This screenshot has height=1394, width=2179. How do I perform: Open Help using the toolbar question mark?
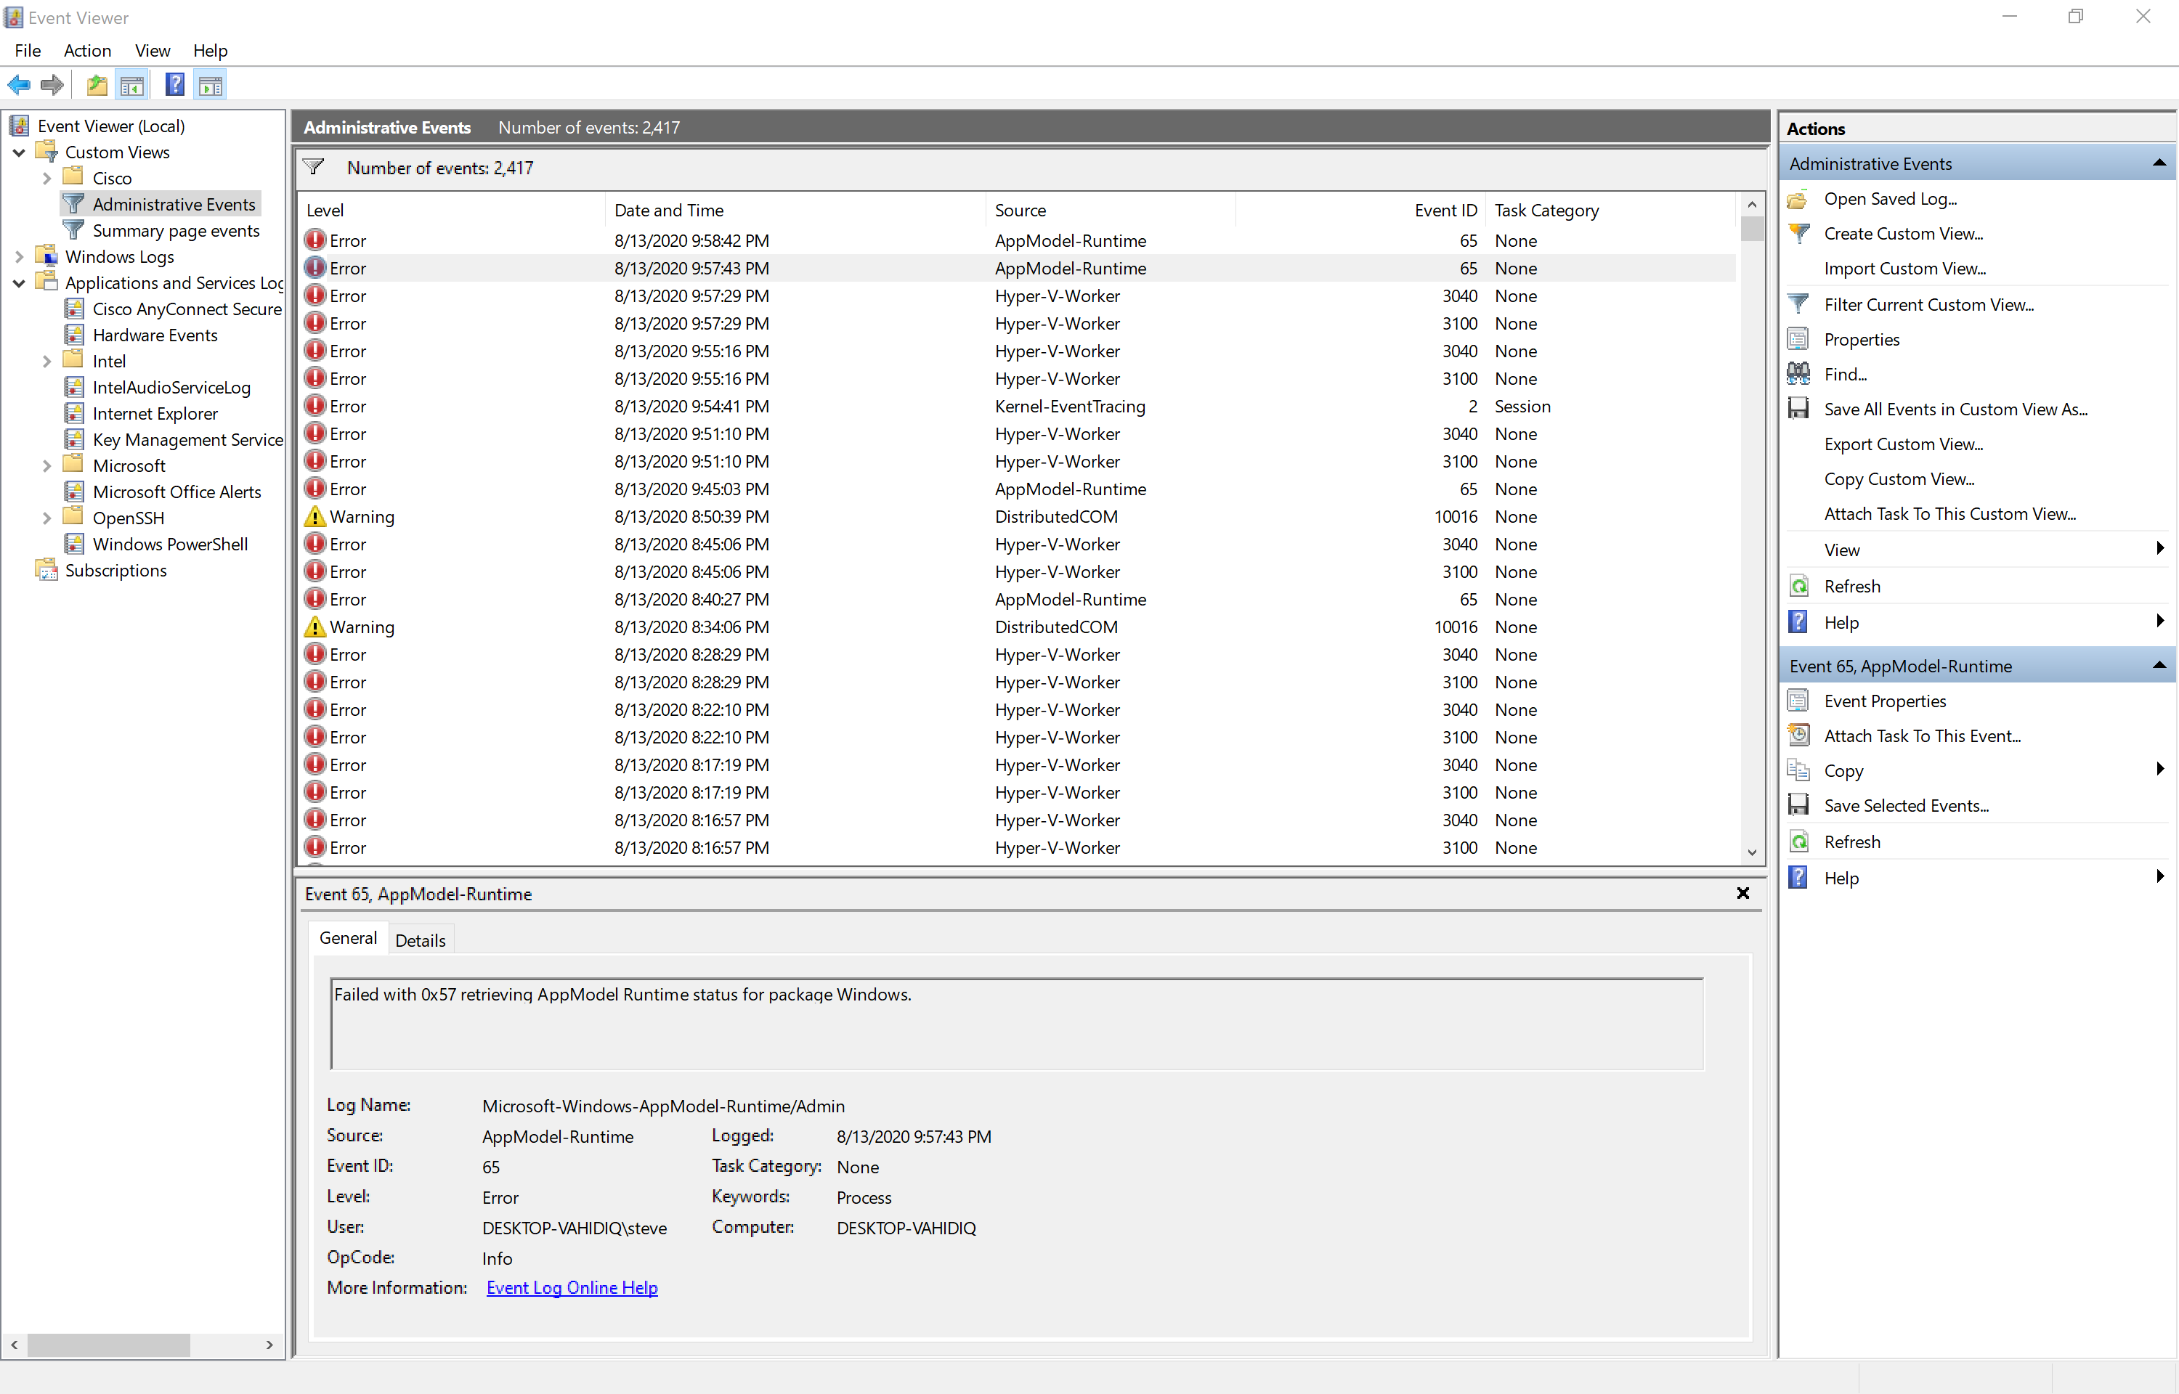(x=175, y=84)
